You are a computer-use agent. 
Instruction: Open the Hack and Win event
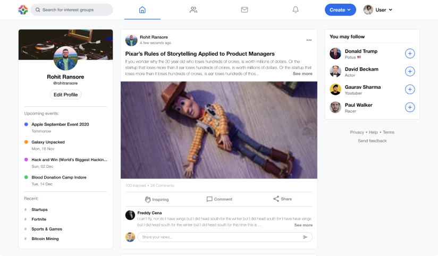(x=69, y=160)
